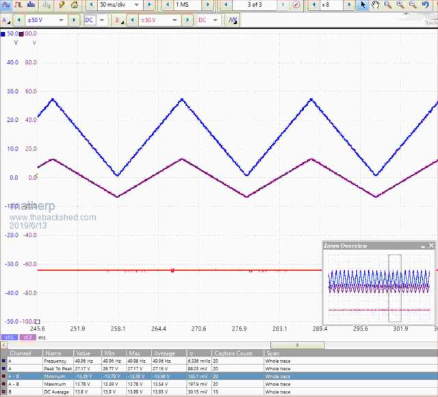Open the math channels waveform icon
Viewport: 438px width, 397px height.
[x=233, y=20]
